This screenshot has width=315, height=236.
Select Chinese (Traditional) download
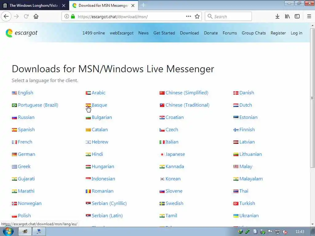[x=187, y=105]
